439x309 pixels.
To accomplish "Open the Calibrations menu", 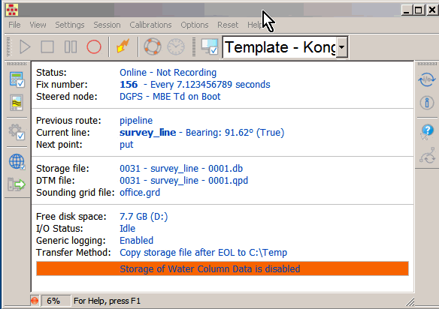I will point(150,25).
